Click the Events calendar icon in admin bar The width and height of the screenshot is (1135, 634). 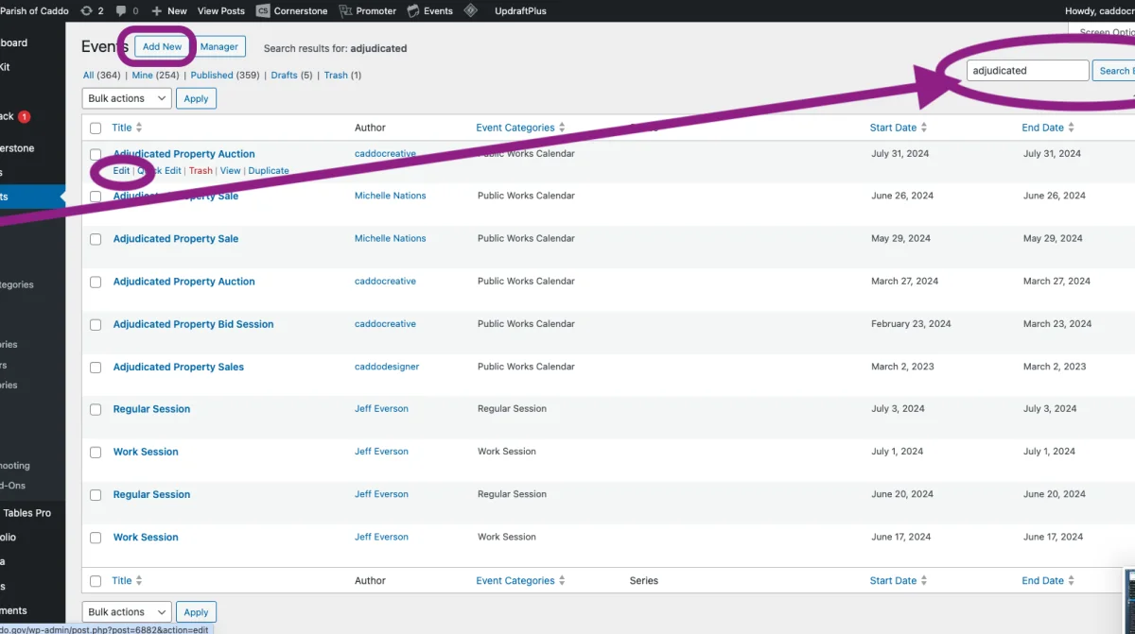click(413, 11)
